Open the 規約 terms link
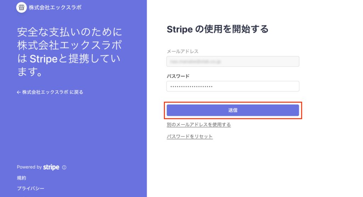The height and width of the screenshot is (197, 363). click(x=21, y=178)
